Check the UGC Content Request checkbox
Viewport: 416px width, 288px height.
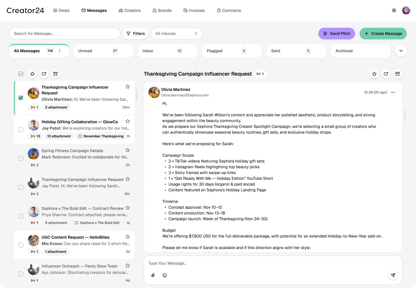(21, 245)
